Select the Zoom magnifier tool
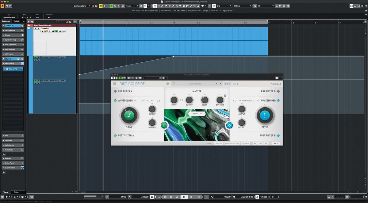The image size is (368, 203). pyautogui.click(x=180, y=6)
